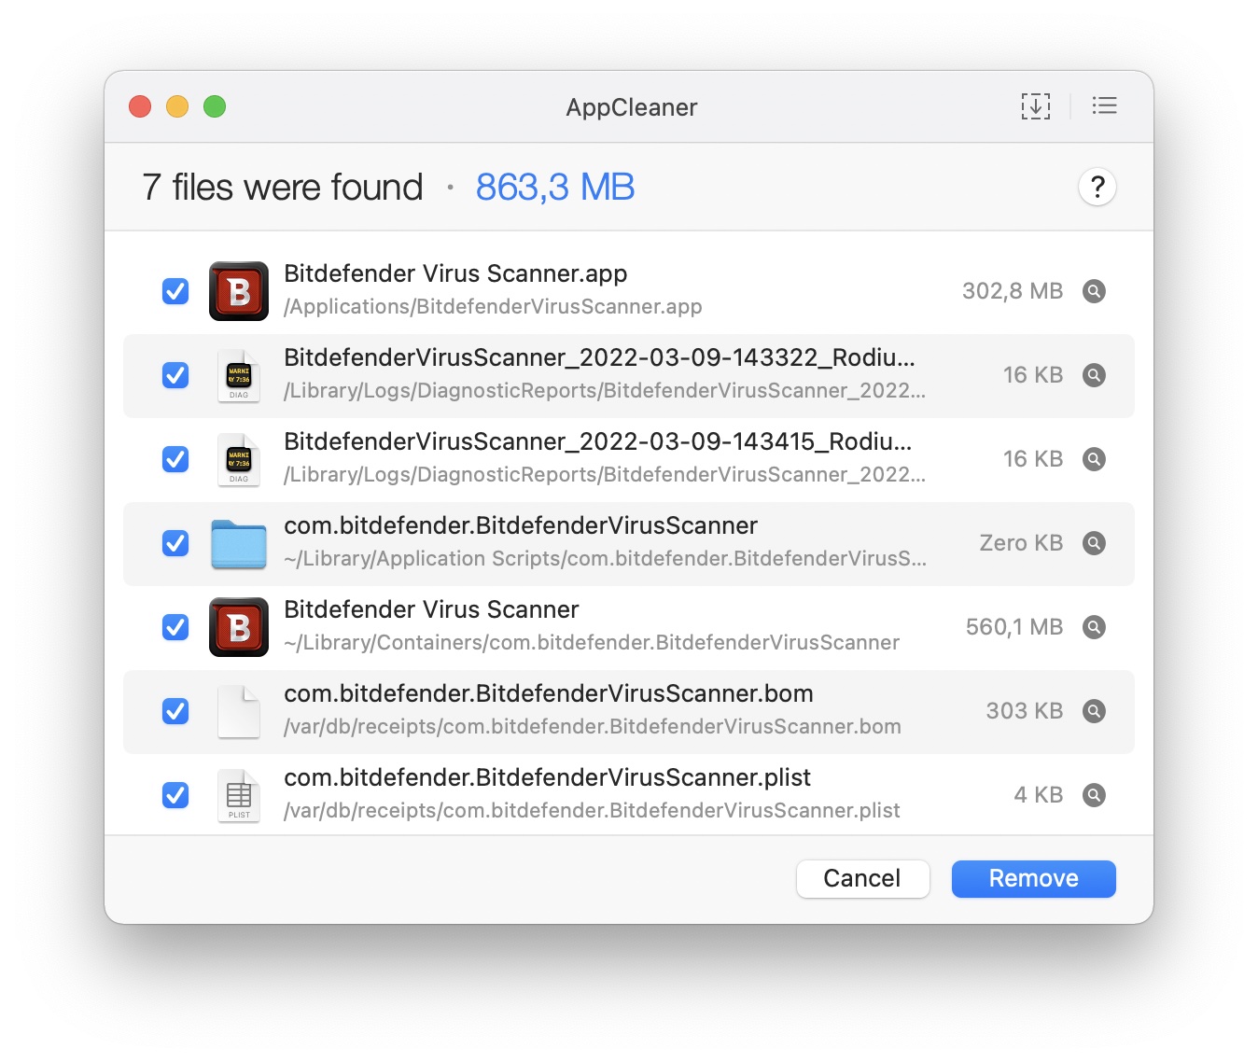Reveal the 143415 diagnostic report in Finder
This screenshot has height=1062, width=1258.
point(1094,459)
